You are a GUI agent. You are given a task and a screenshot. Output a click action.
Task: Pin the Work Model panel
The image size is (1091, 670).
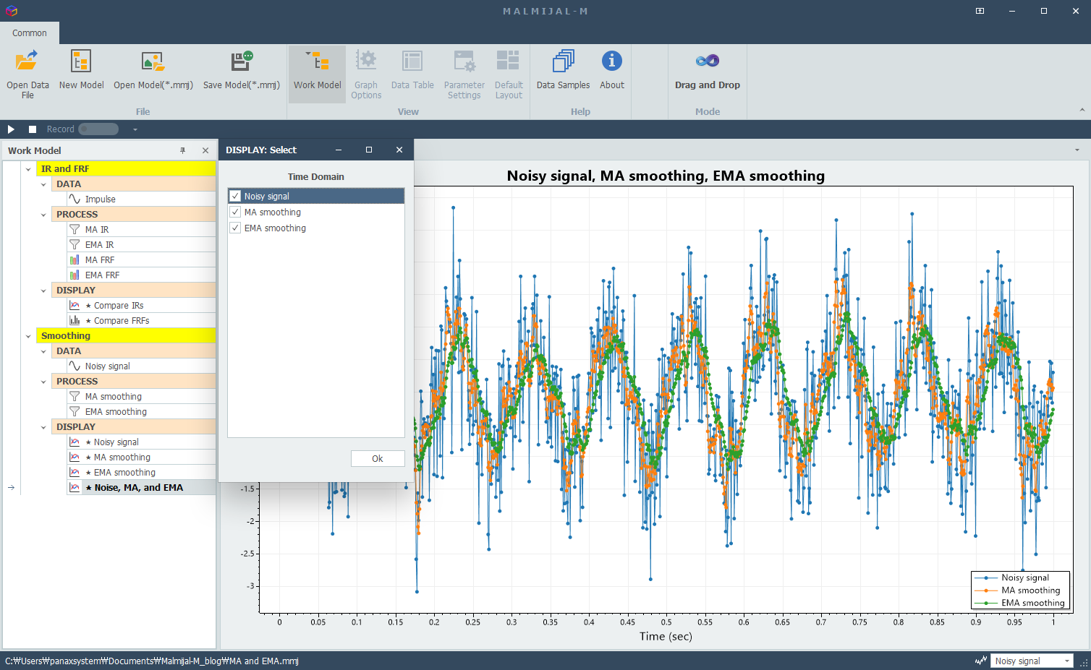[182, 150]
